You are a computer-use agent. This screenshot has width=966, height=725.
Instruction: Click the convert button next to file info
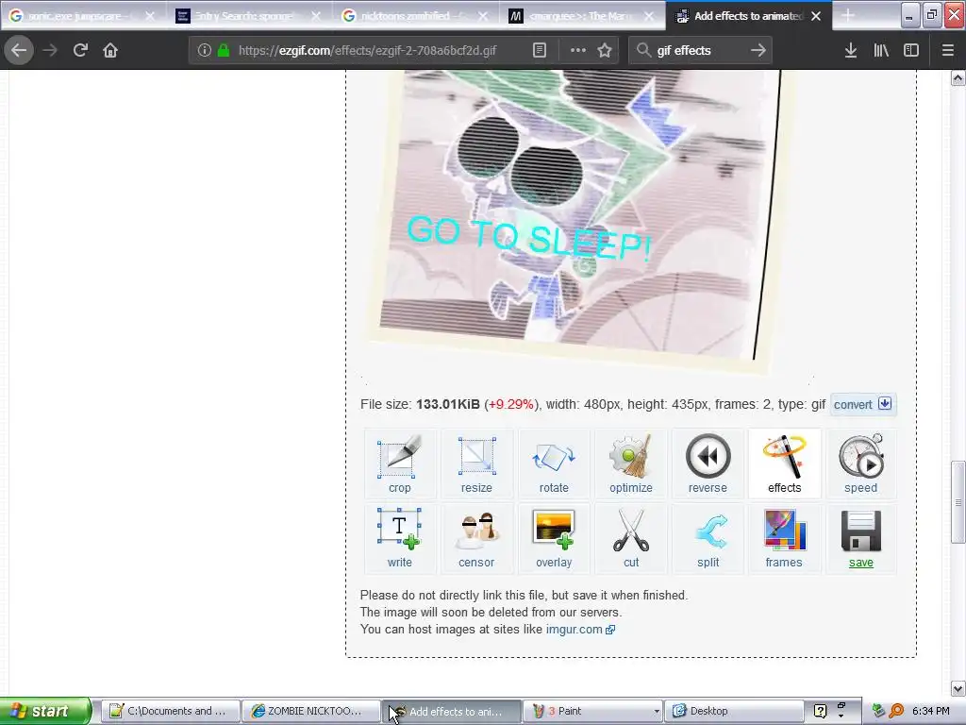tap(862, 404)
